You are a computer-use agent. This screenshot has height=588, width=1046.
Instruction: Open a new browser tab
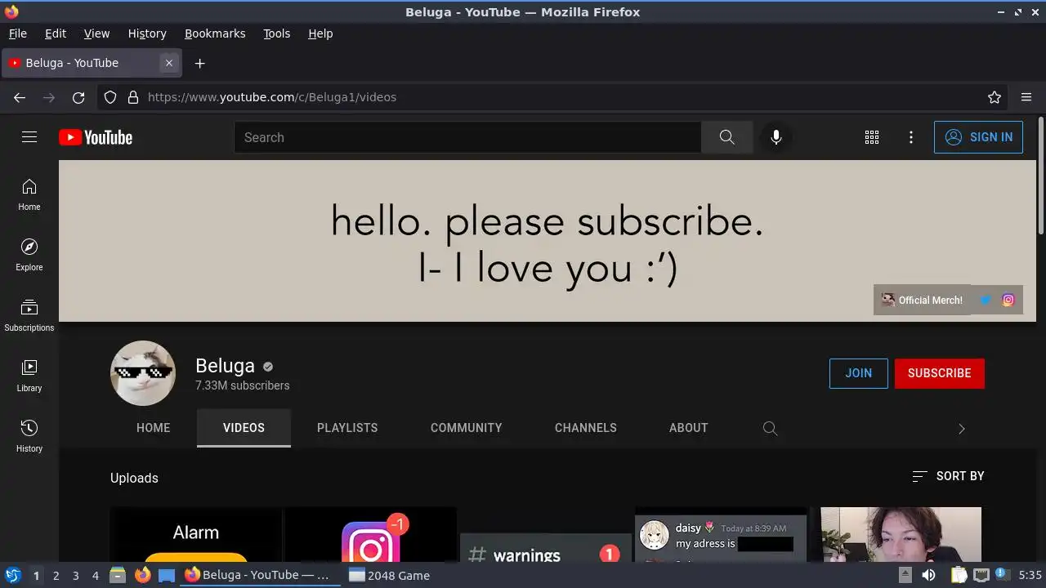coord(199,63)
